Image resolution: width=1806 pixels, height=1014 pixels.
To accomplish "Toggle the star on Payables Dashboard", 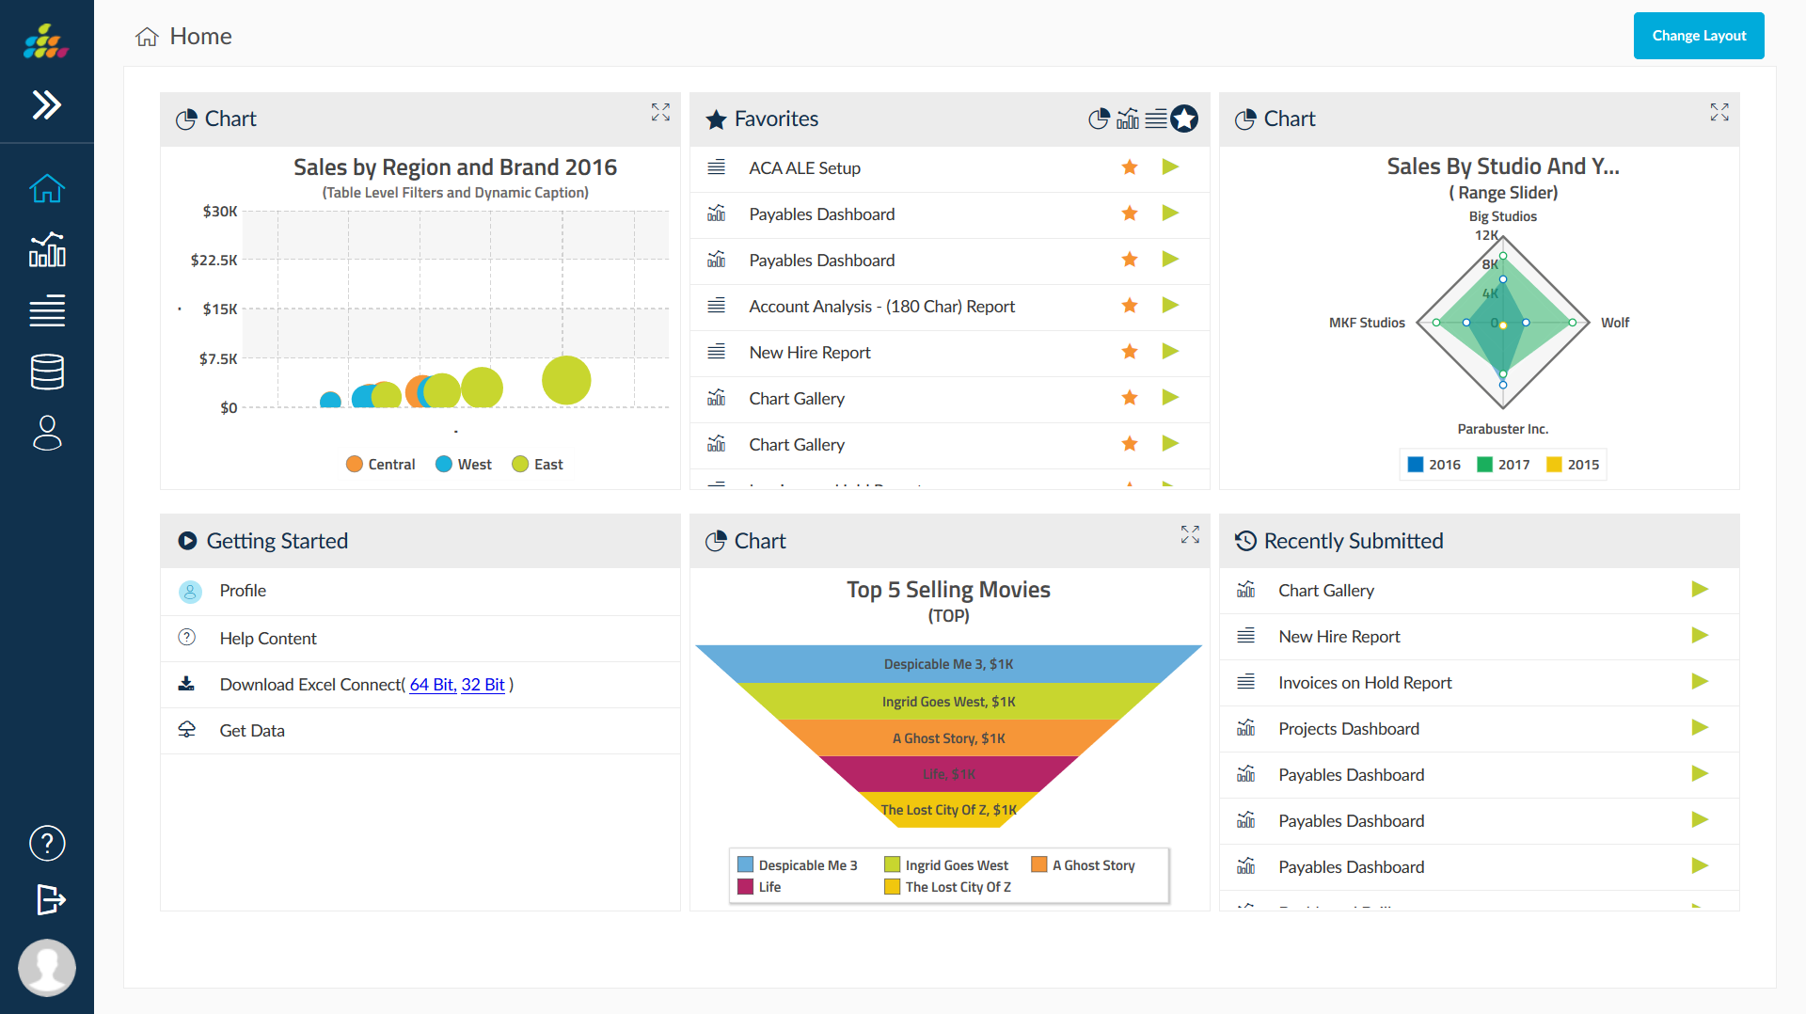I will [1129, 214].
